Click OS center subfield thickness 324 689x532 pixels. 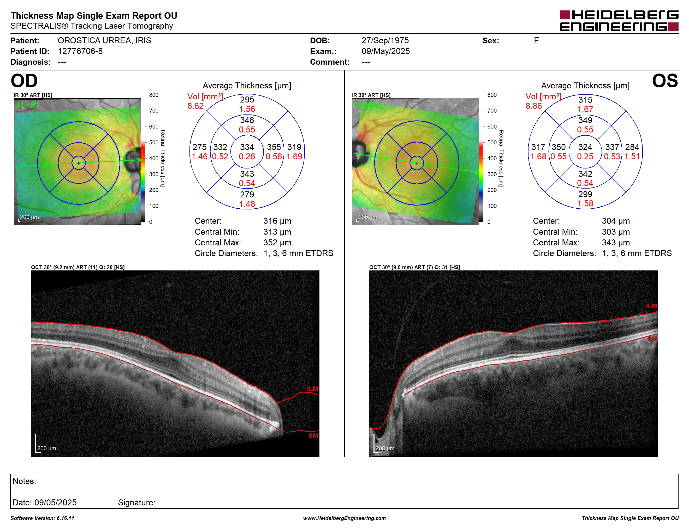point(585,147)
